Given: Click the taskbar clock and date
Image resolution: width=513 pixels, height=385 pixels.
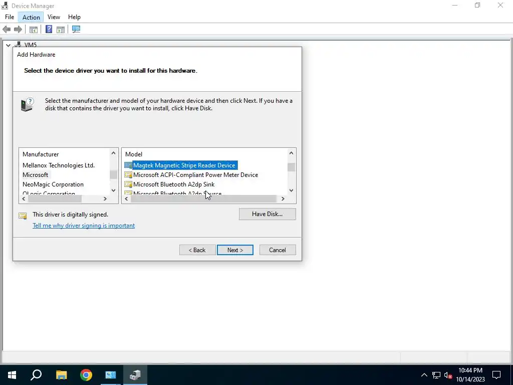Looking at the screenshot, I should point(470,375).
